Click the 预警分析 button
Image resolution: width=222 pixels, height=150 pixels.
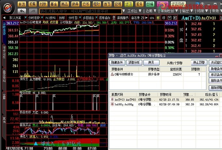click(x=134, y=63)
